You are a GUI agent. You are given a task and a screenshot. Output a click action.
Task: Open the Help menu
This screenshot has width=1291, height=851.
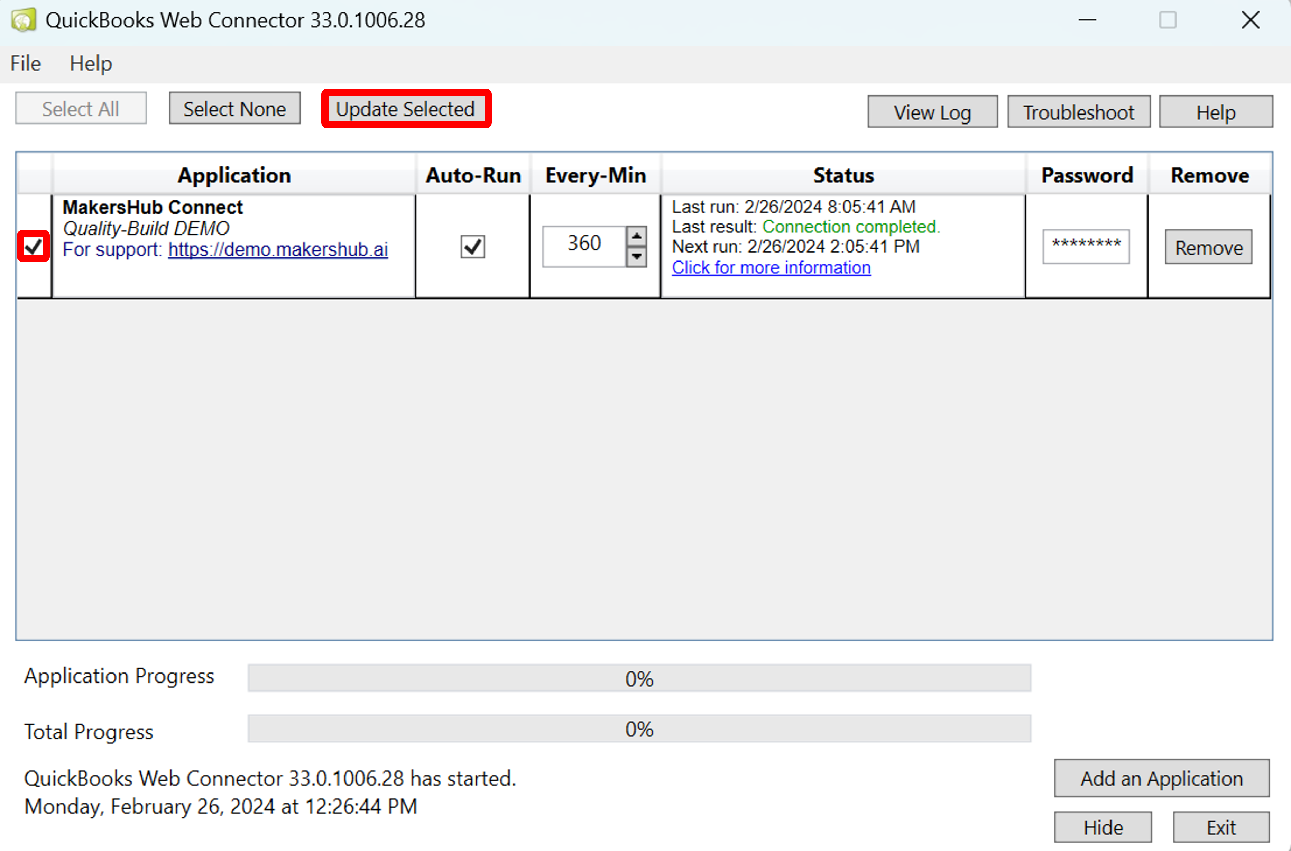(91, 64)
